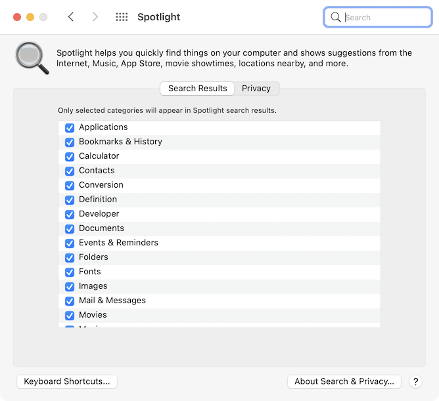
Task: Click About Search & Privacy button
Action: pos(344,381)
